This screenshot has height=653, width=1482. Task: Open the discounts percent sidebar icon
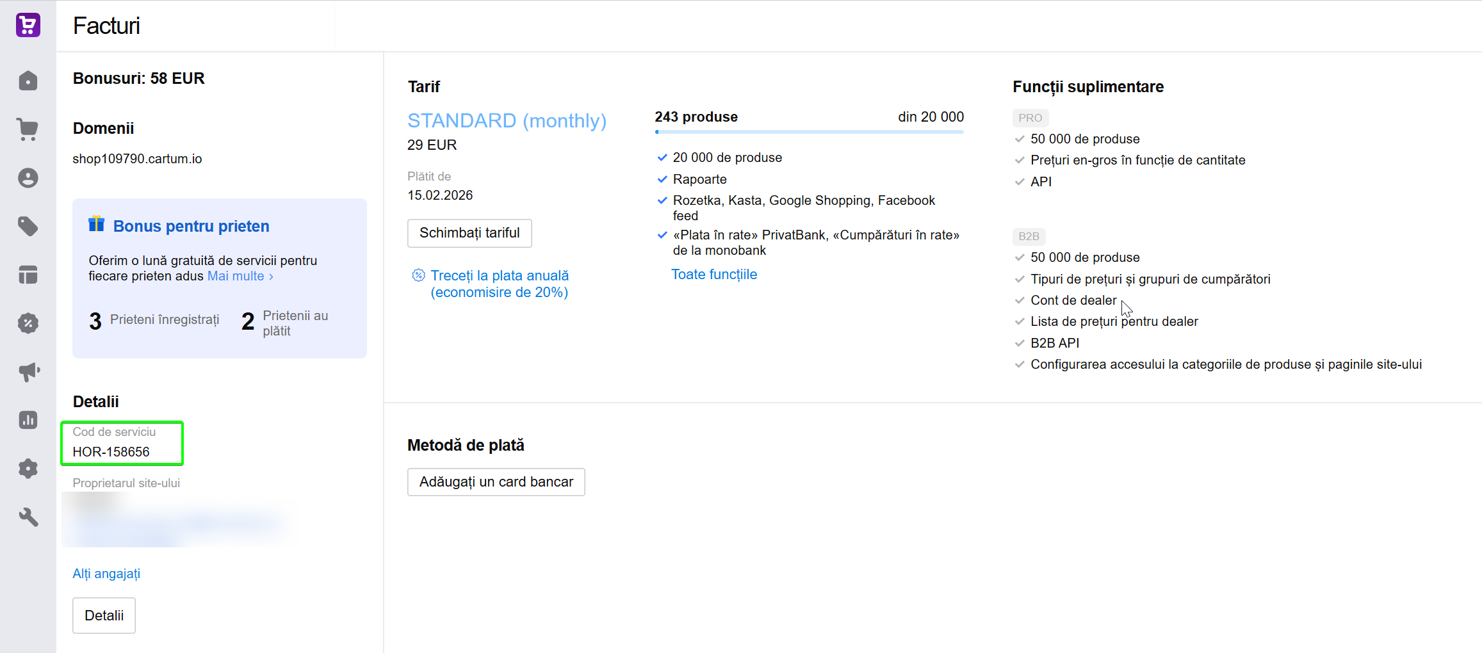pyautogui.click(x=28, y=323)
